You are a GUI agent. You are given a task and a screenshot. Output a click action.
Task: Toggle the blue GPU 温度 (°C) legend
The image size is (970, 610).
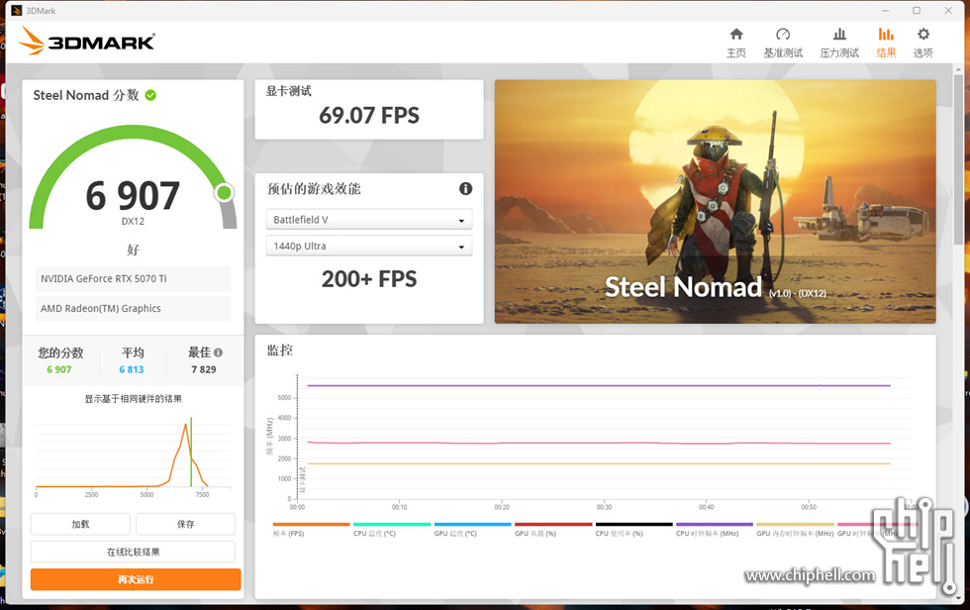pos(473,530)
